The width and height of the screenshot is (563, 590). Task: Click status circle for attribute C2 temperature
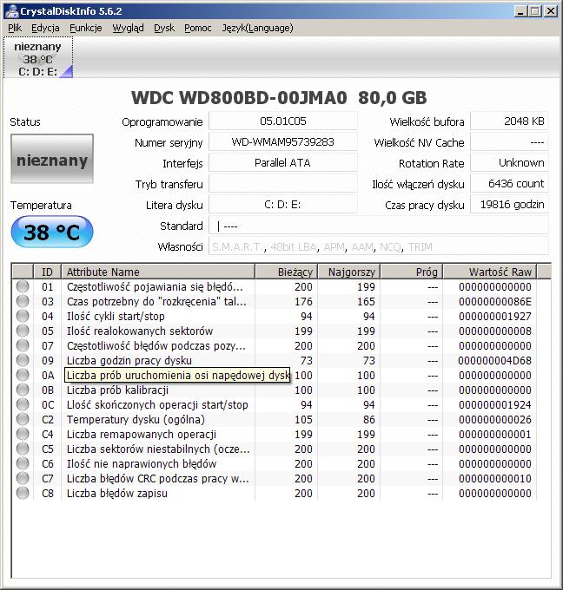(x=23, y=419)
